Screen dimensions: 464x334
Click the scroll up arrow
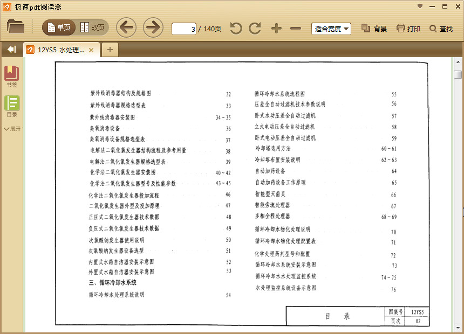pyautogui.click(x=458, y=62)
